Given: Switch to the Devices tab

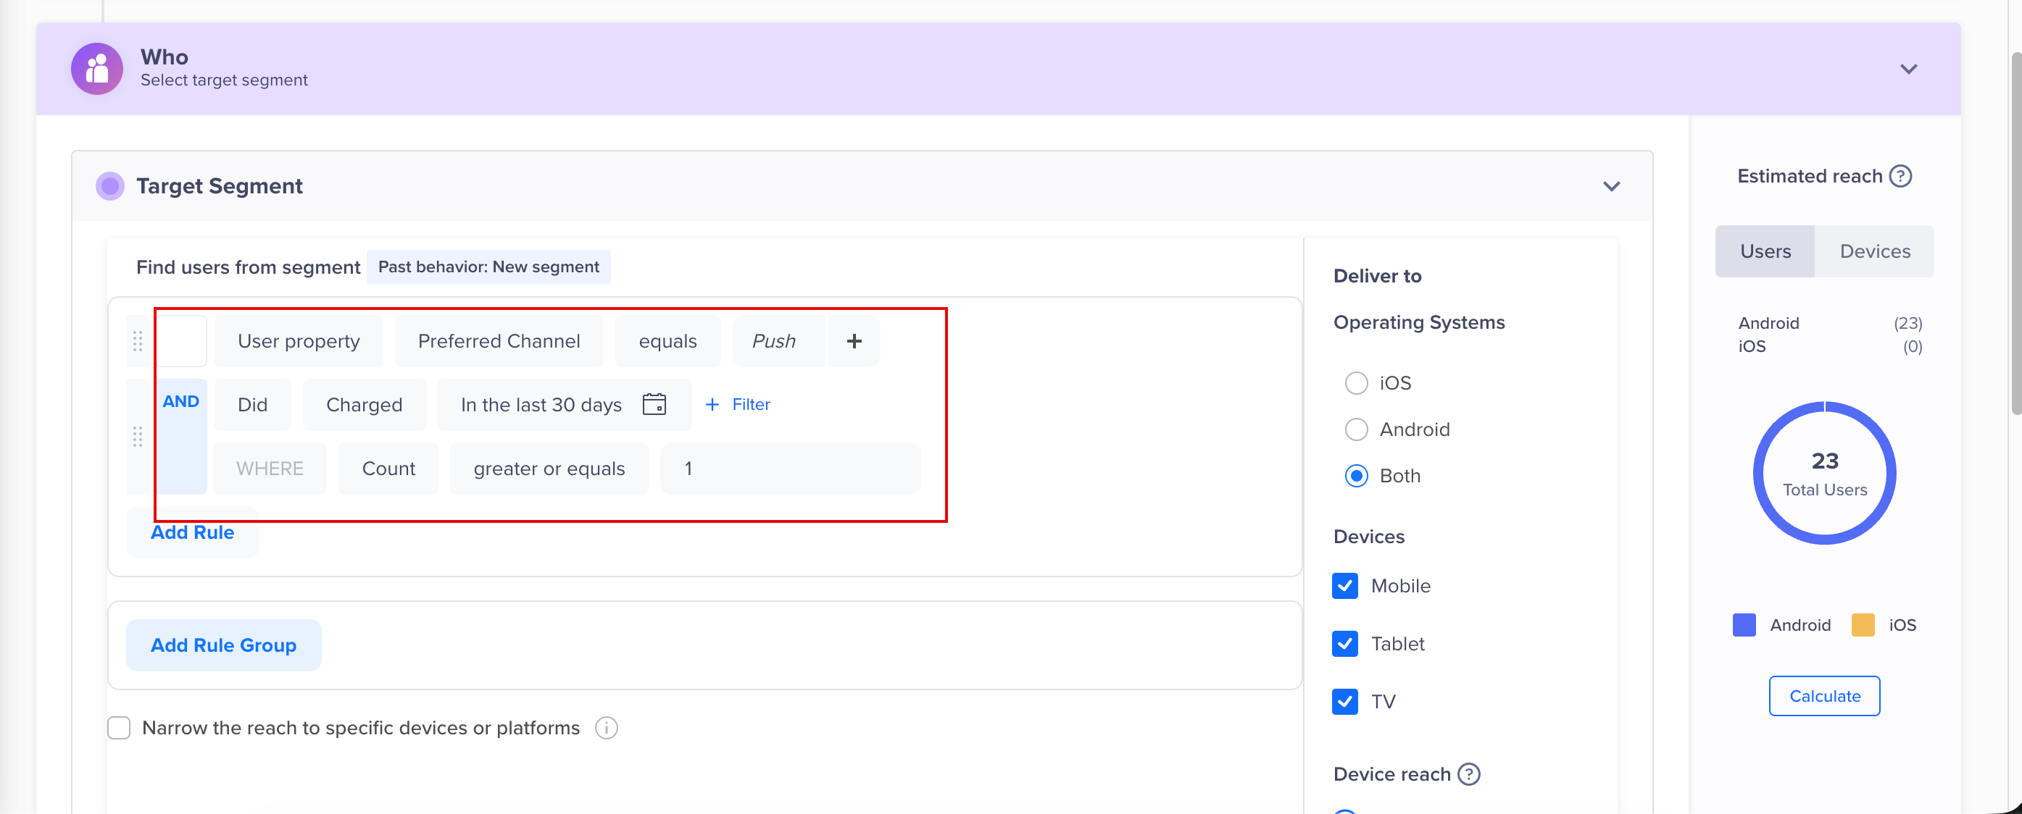Looking at the screenshot, I should pos(1875,251).
